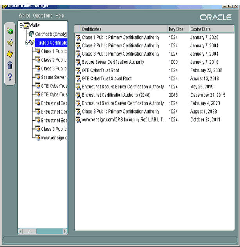The image size is (240, 247).
Task: Click expire date October 24, 2011
Action: click(205, 119)
